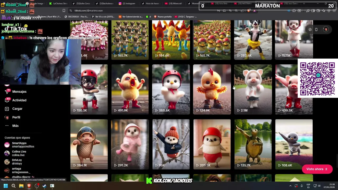This screenshot has width=338, height=190.
Task: Open the yellow chick video with 124.9K views
Action: (212, 89)
